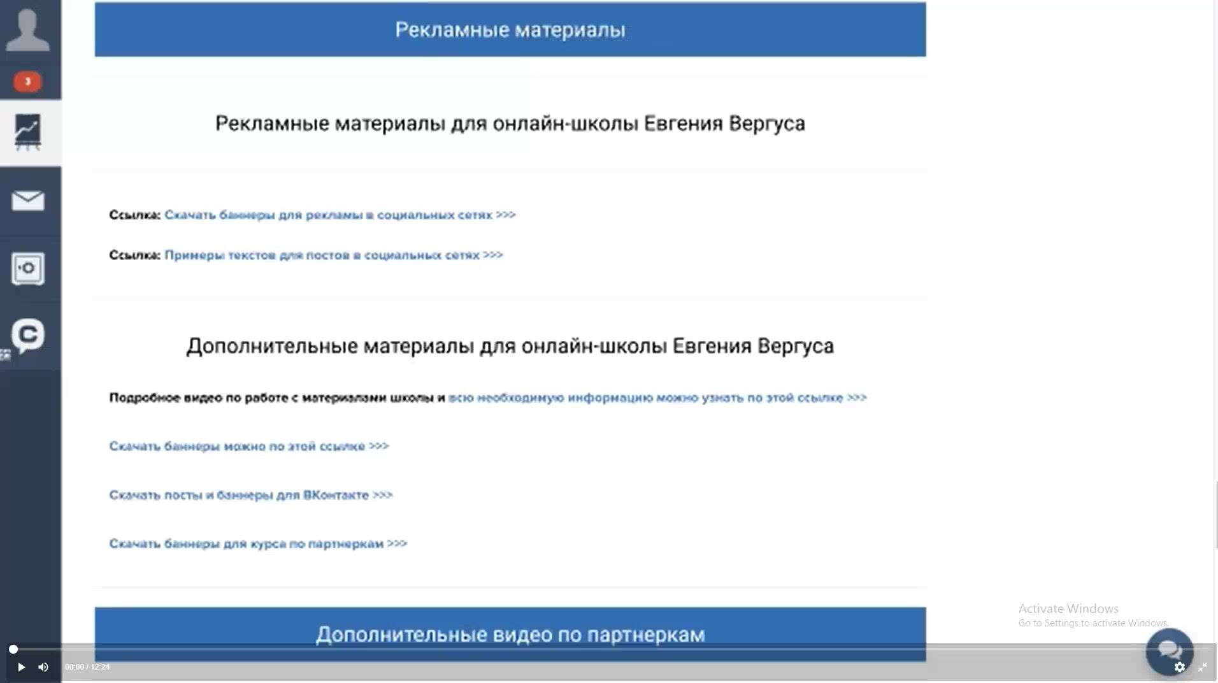Mute the video with the speaker icon
1218x683 pixels.
43,667
